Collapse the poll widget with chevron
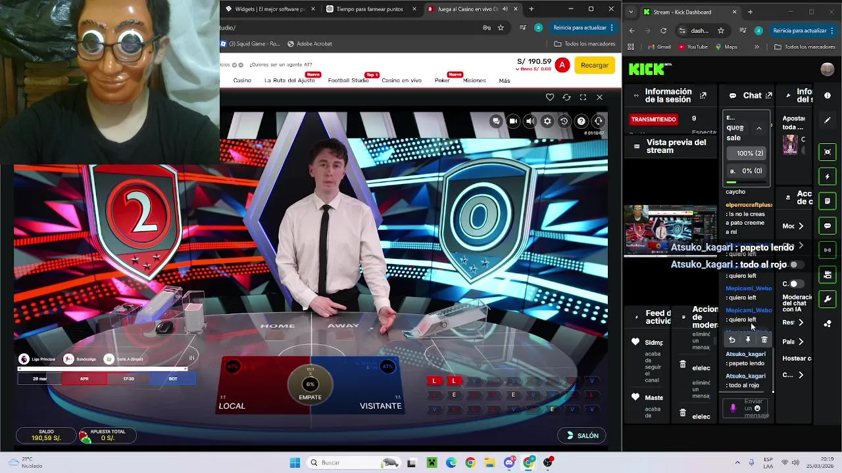Viewport: 842px width, 473px height. [x=758, y=128]
